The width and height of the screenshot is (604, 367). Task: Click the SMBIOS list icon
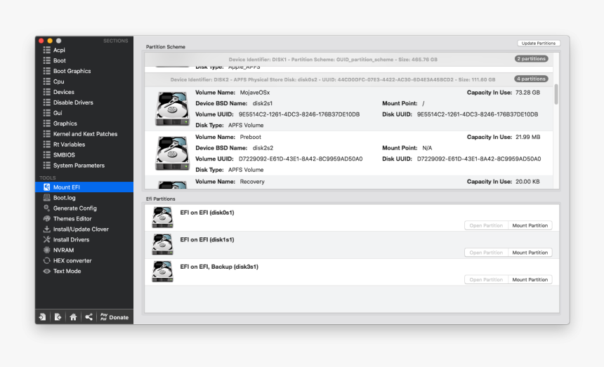click(x=46, y=154)
